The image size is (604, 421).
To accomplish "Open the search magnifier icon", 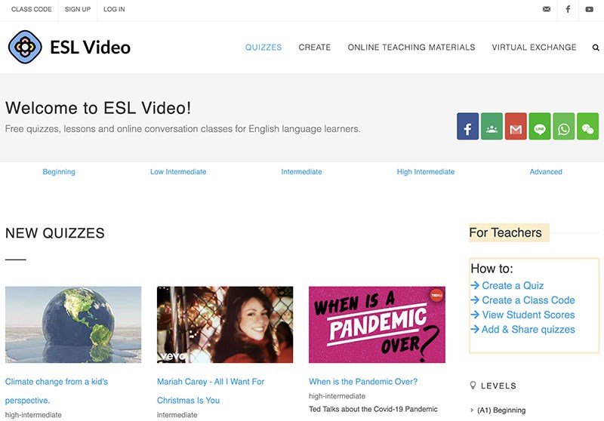I will pos(596,48).
